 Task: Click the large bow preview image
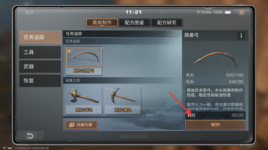pos(215,59)
